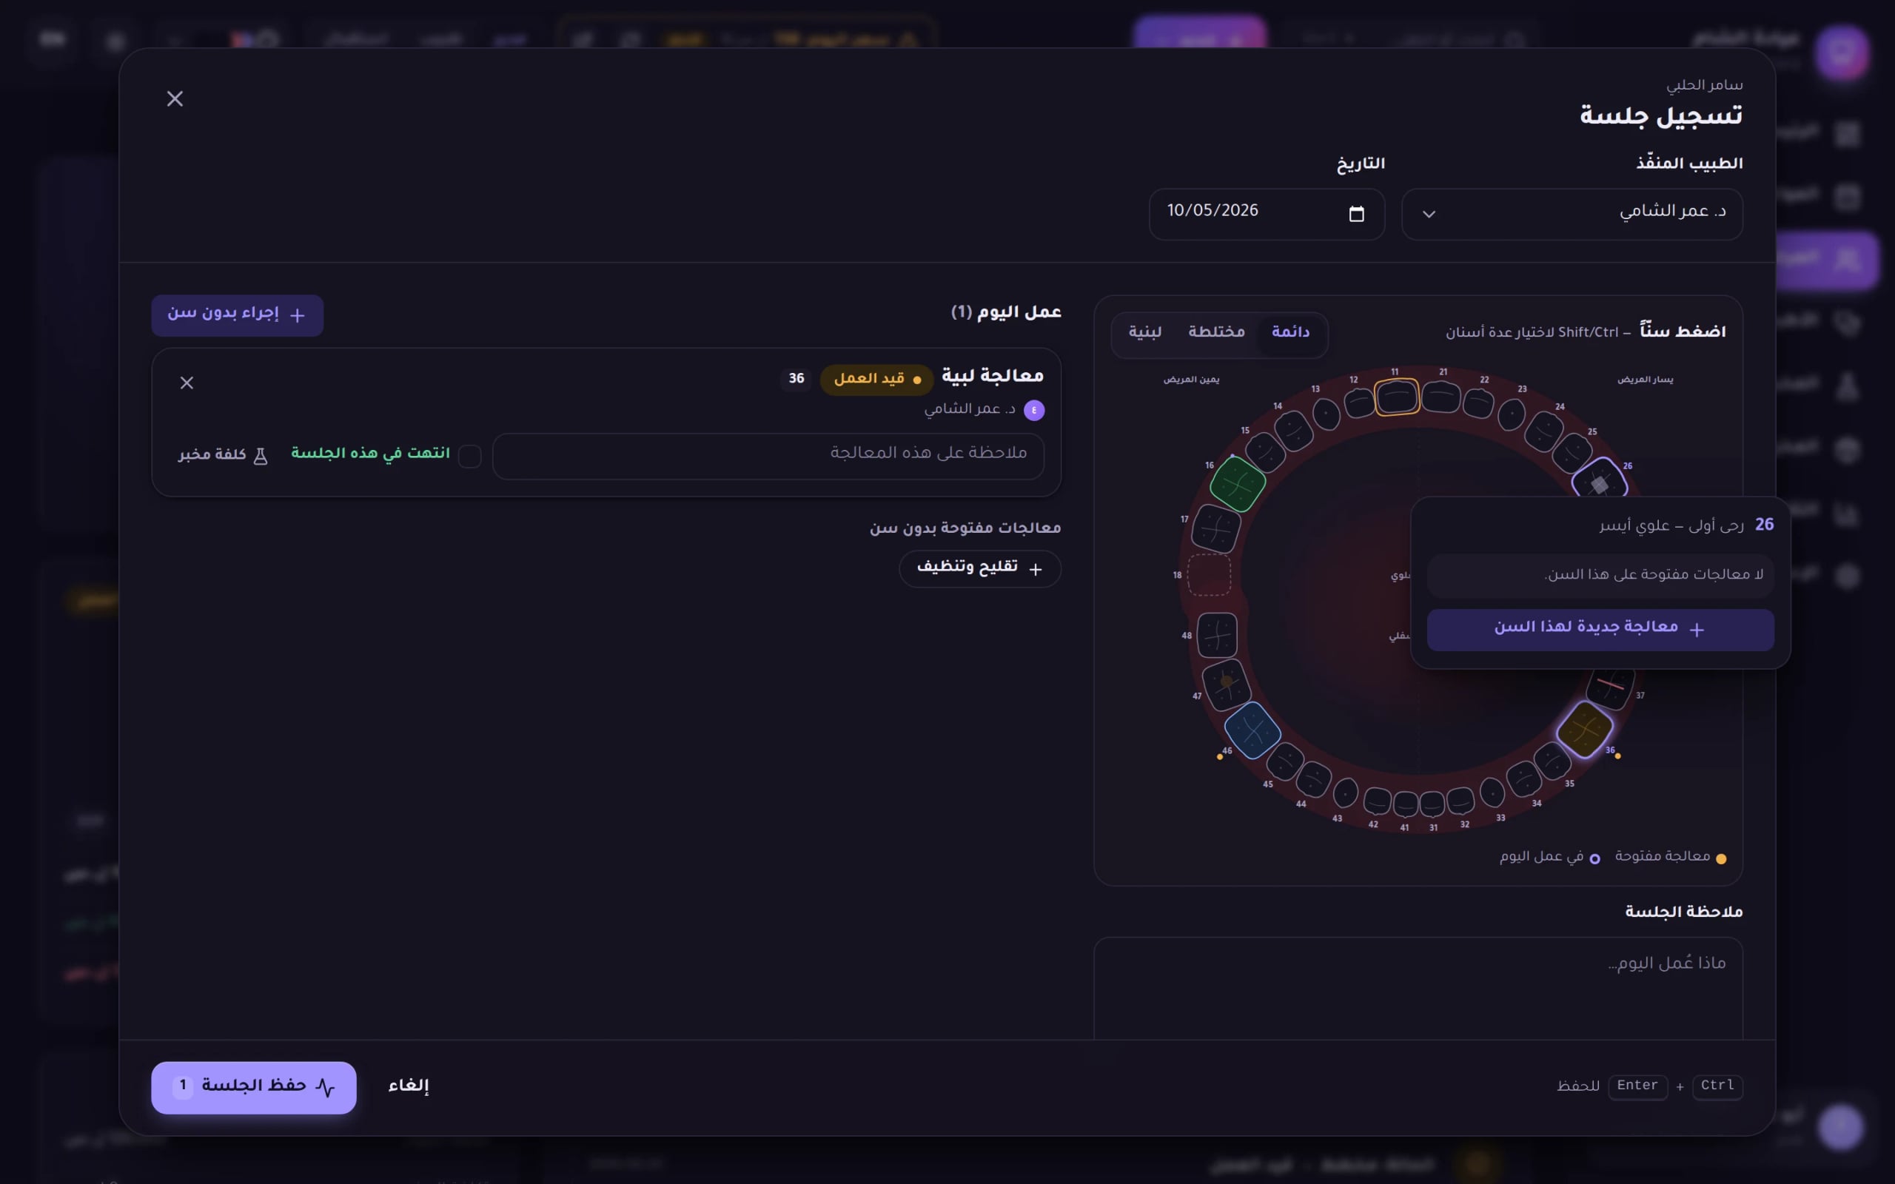The image size is (1895, 1184).
Task: Switch to دائمة dentition tab
Action: [x=1289, y=333]
